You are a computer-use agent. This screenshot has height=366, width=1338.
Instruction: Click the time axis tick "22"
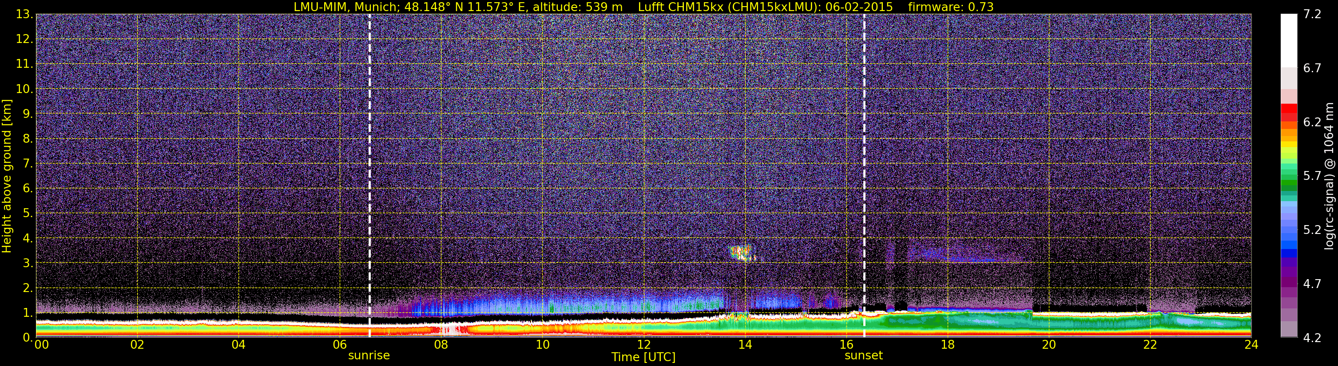click(1150, 345)
